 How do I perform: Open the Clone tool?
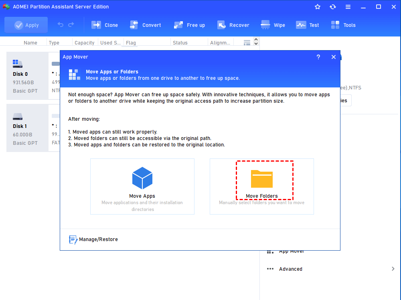(x=105, y=25)
